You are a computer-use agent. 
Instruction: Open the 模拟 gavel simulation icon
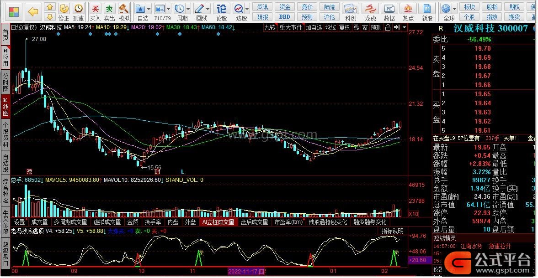point(124,9)
